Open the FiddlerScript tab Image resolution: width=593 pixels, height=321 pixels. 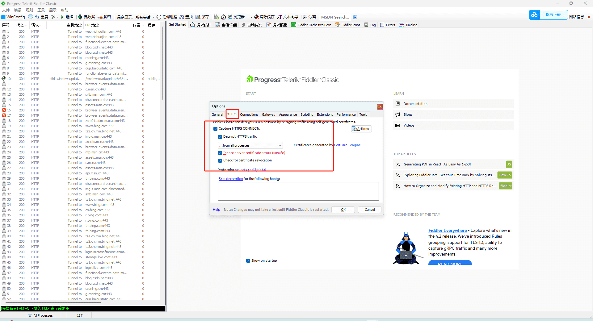[348, 25]
